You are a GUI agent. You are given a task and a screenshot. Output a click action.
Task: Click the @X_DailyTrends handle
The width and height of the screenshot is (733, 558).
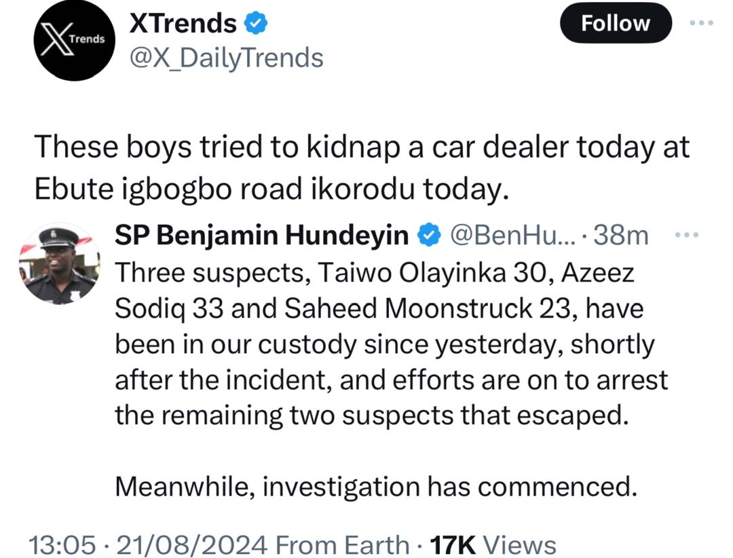226,58
